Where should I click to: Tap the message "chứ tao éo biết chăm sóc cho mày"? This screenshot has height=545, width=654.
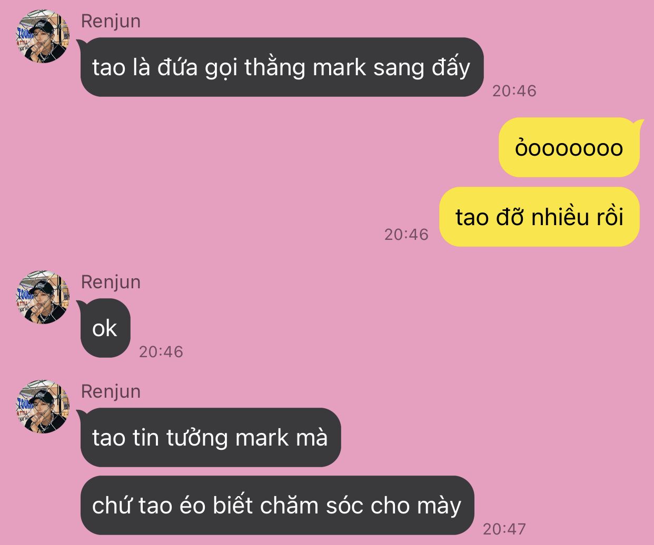pos(277,505)
